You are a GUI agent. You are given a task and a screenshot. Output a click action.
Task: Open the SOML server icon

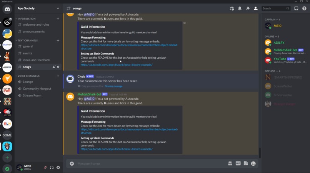pyautogui.click(x=7, y=135)
